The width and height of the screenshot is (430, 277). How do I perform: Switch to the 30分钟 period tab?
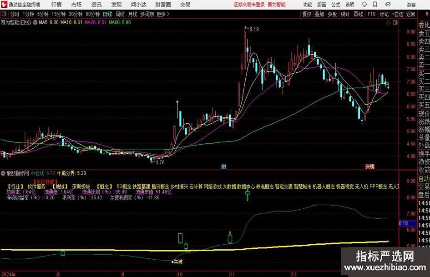pyautogui.click(x=76, y=14)
